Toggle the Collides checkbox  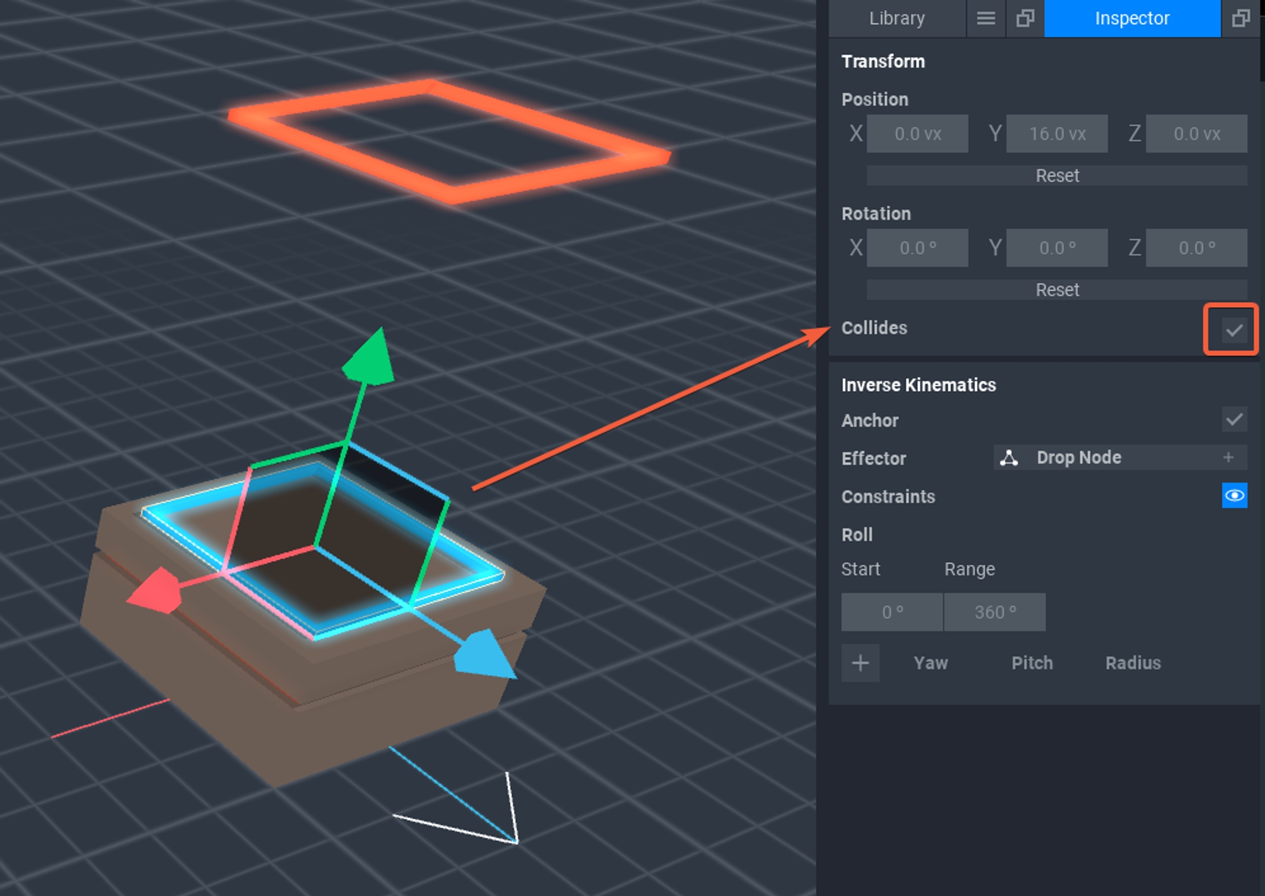tap(1233, 329)
